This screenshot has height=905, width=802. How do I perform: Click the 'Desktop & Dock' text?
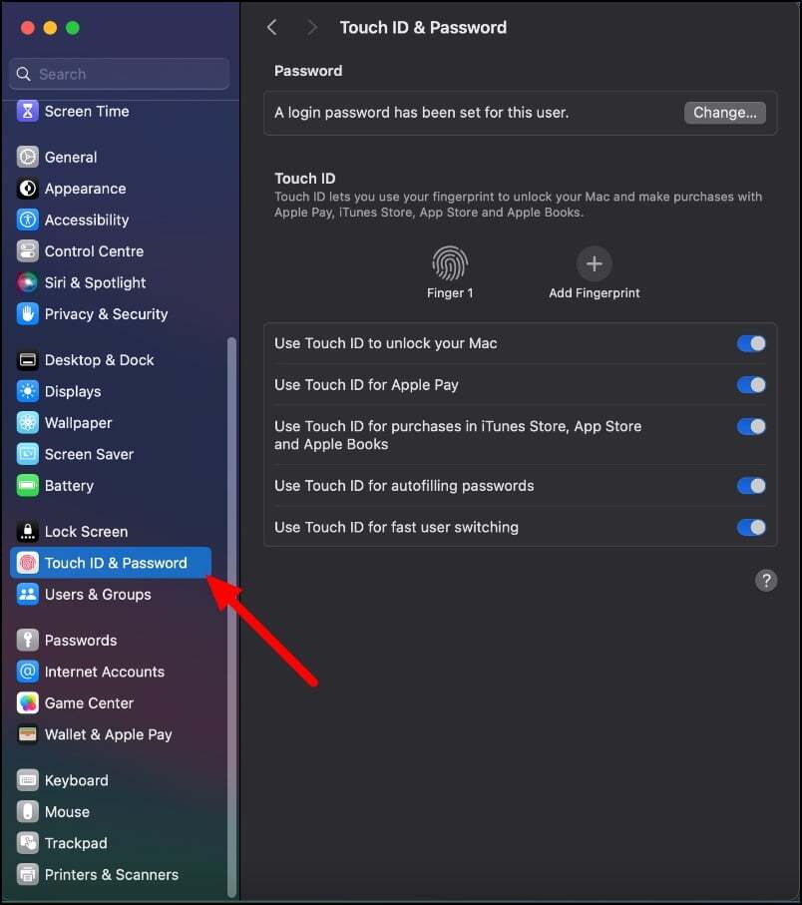point(99,360)
